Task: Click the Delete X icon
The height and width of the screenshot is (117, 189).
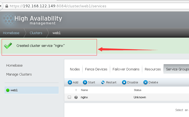Action: [145, 82]
